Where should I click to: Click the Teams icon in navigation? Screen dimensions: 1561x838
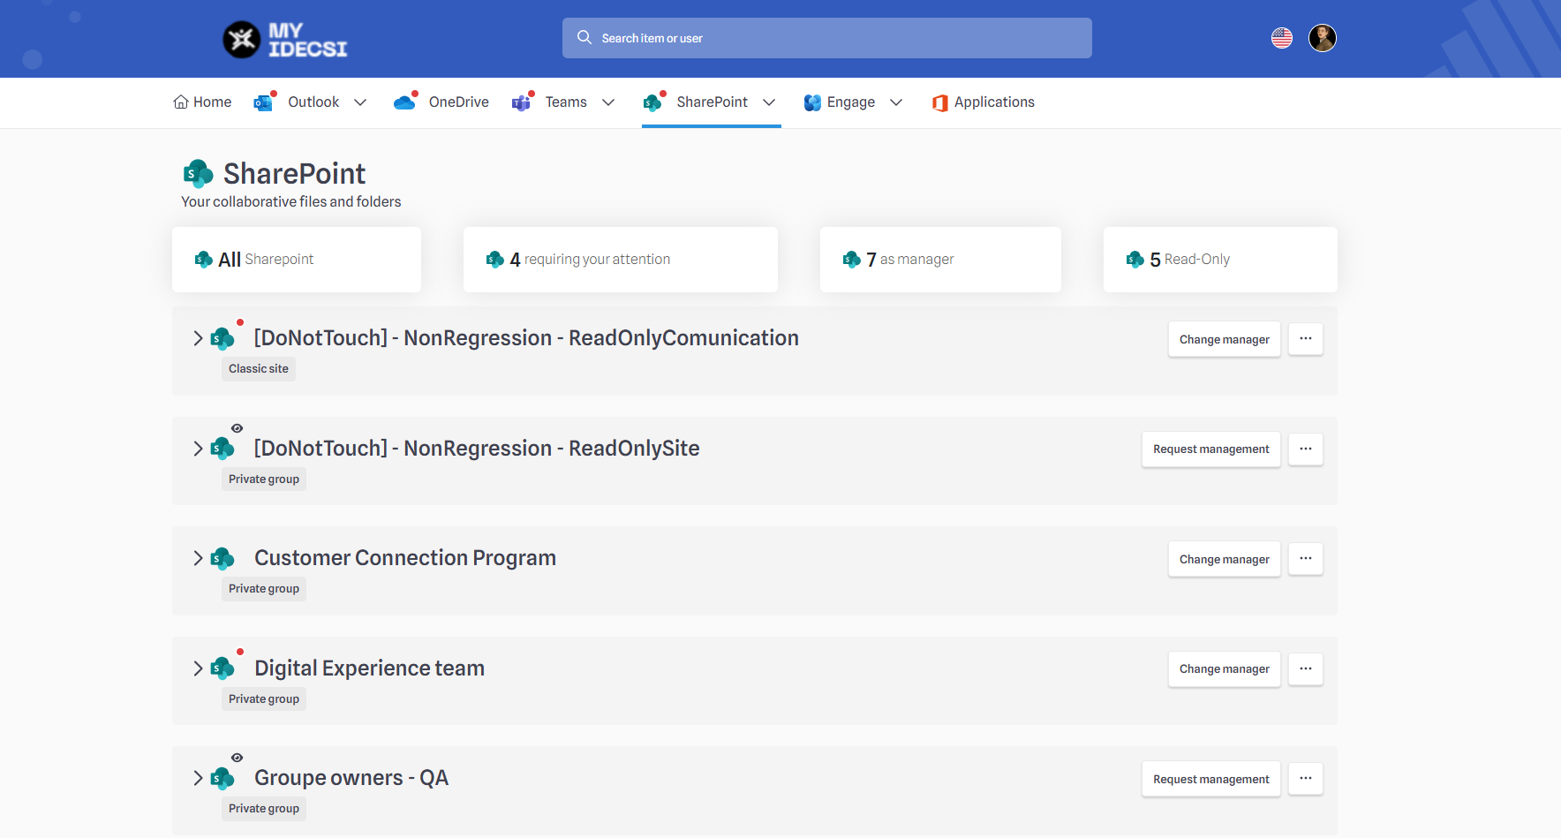click(x=522, y=102)
